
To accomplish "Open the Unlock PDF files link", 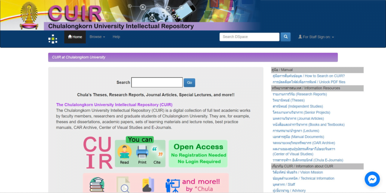I will coord(309,82).
